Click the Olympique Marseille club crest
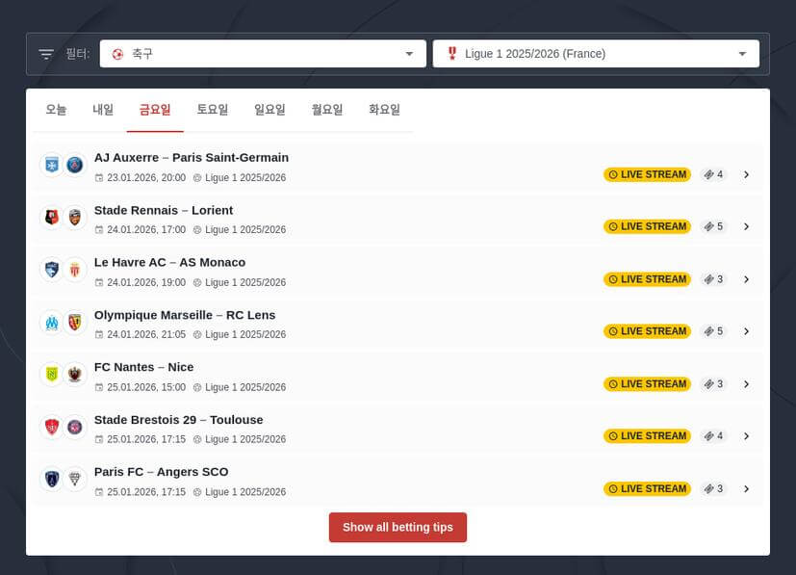This screenshot has width=796, height=575. [50, 323]
